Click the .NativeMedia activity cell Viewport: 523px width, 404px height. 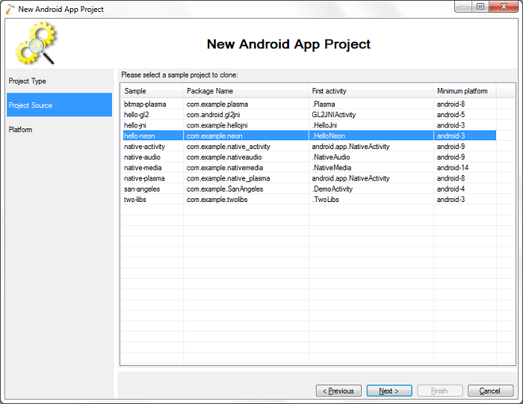[x=332, y=168]
